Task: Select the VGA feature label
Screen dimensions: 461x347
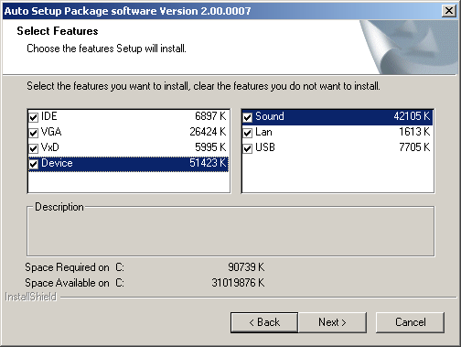Action: 51,132
